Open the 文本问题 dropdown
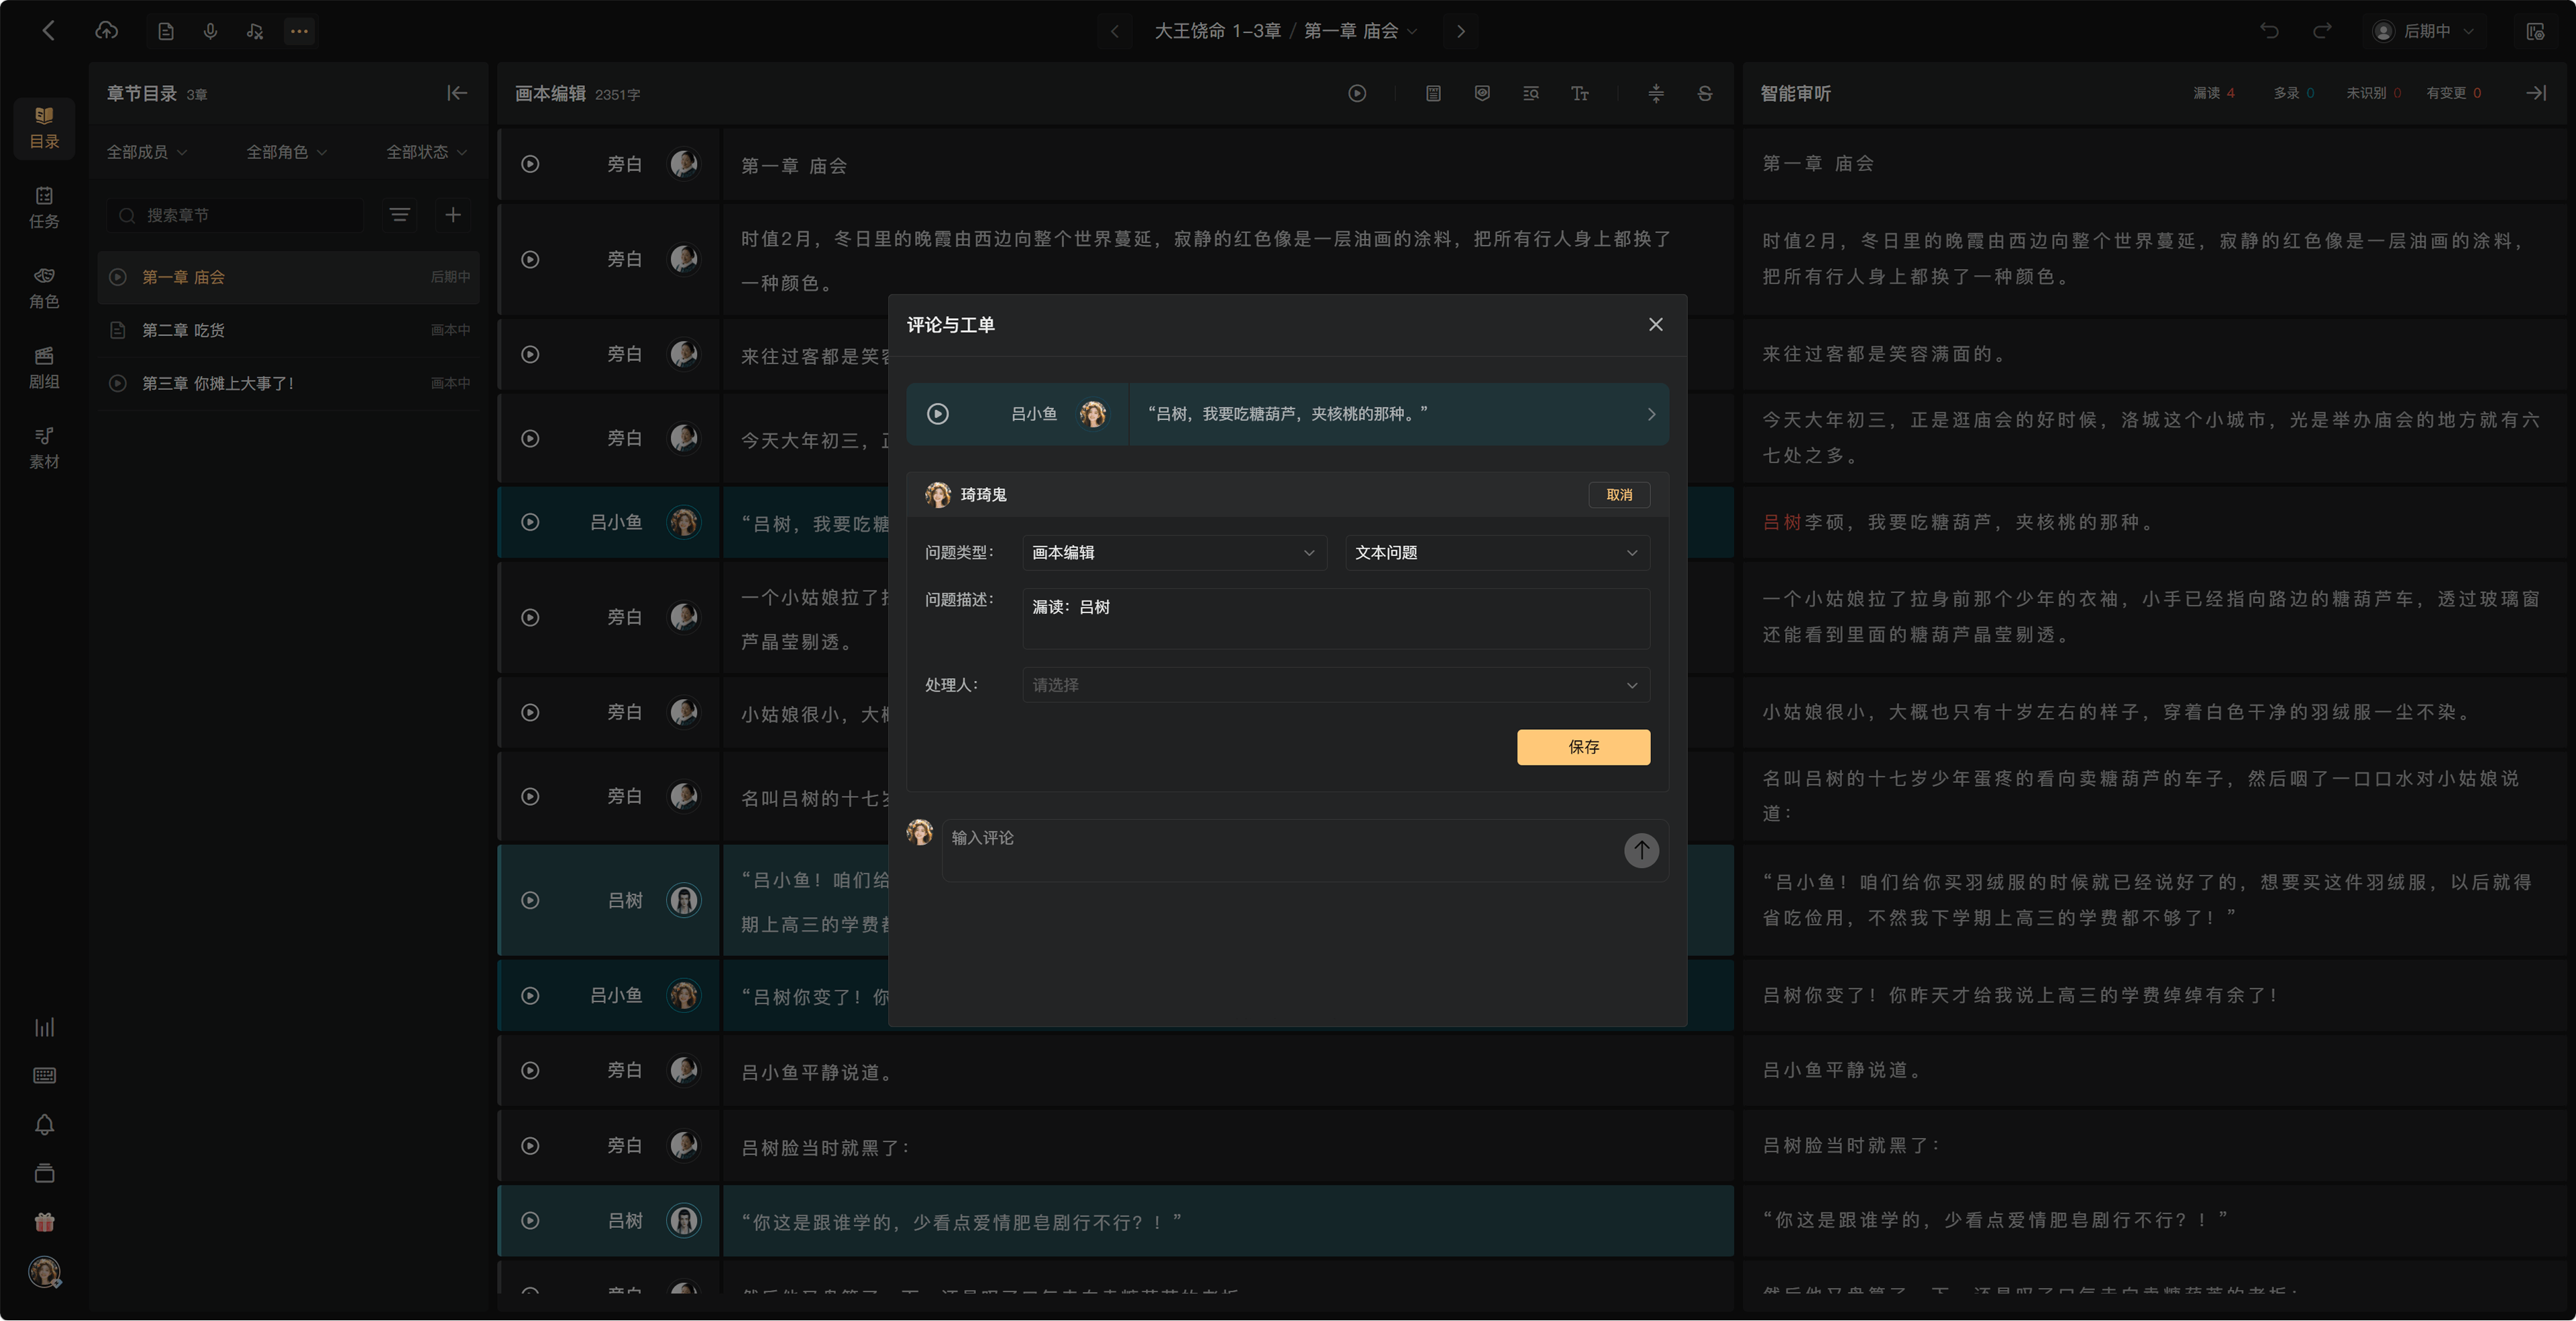The height and width of the screenshot is (1321, 2576). pos(1497,553)
